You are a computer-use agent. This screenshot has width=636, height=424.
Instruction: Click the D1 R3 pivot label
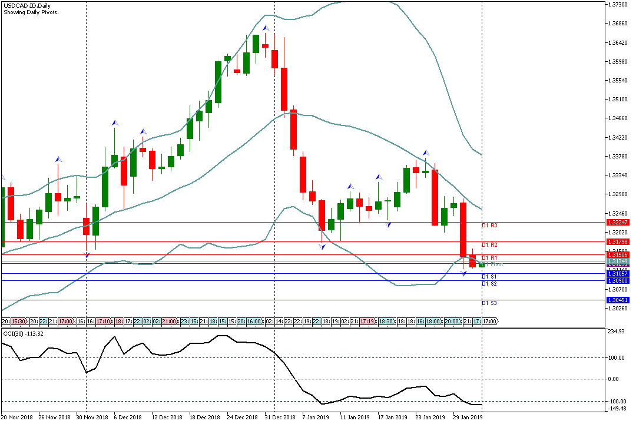[x=489, y=226]
